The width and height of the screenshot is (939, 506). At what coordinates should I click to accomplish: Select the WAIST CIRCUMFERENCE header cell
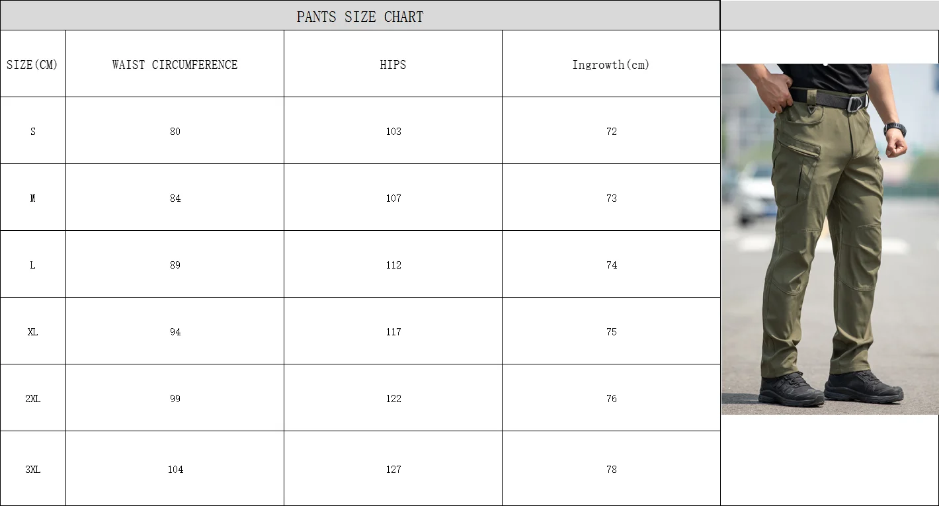175,65
